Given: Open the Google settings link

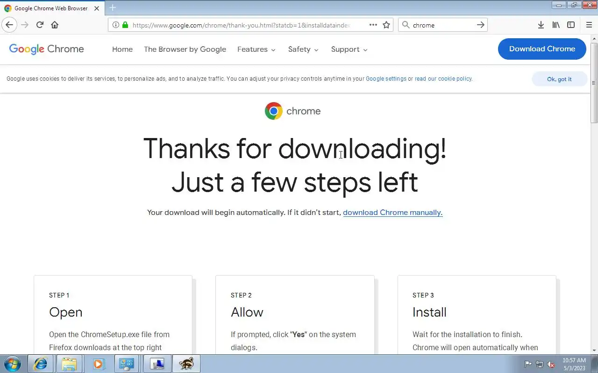Looking at the screenshot, I should point(386,79).
